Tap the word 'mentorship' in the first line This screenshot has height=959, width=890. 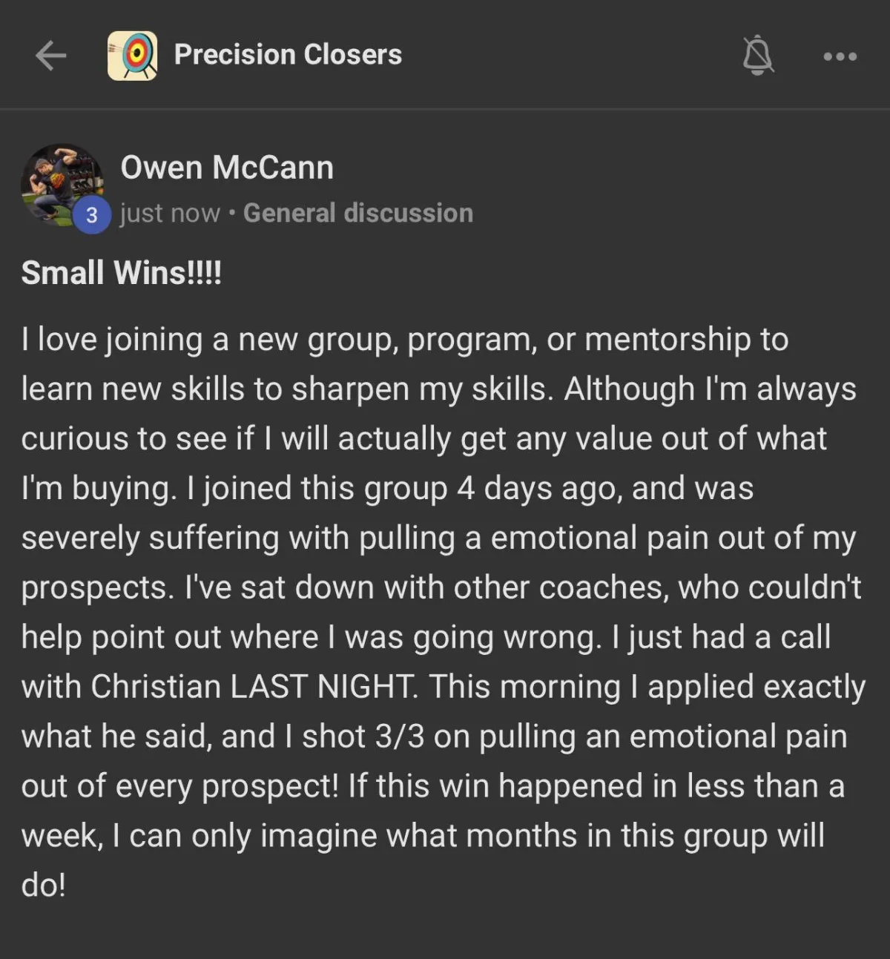point(667,340)
